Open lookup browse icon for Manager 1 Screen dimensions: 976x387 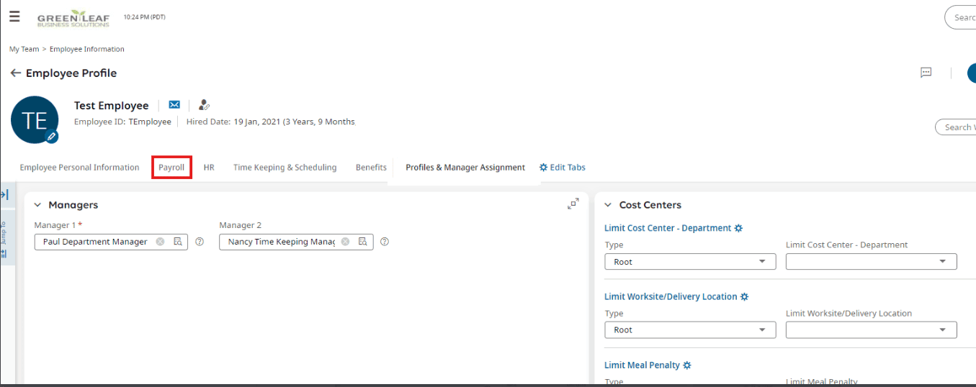pos(178,242)
